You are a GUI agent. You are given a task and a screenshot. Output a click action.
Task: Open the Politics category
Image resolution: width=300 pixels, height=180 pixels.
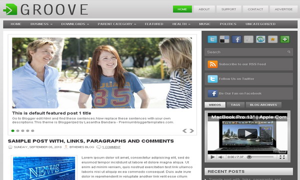(228, 24)
